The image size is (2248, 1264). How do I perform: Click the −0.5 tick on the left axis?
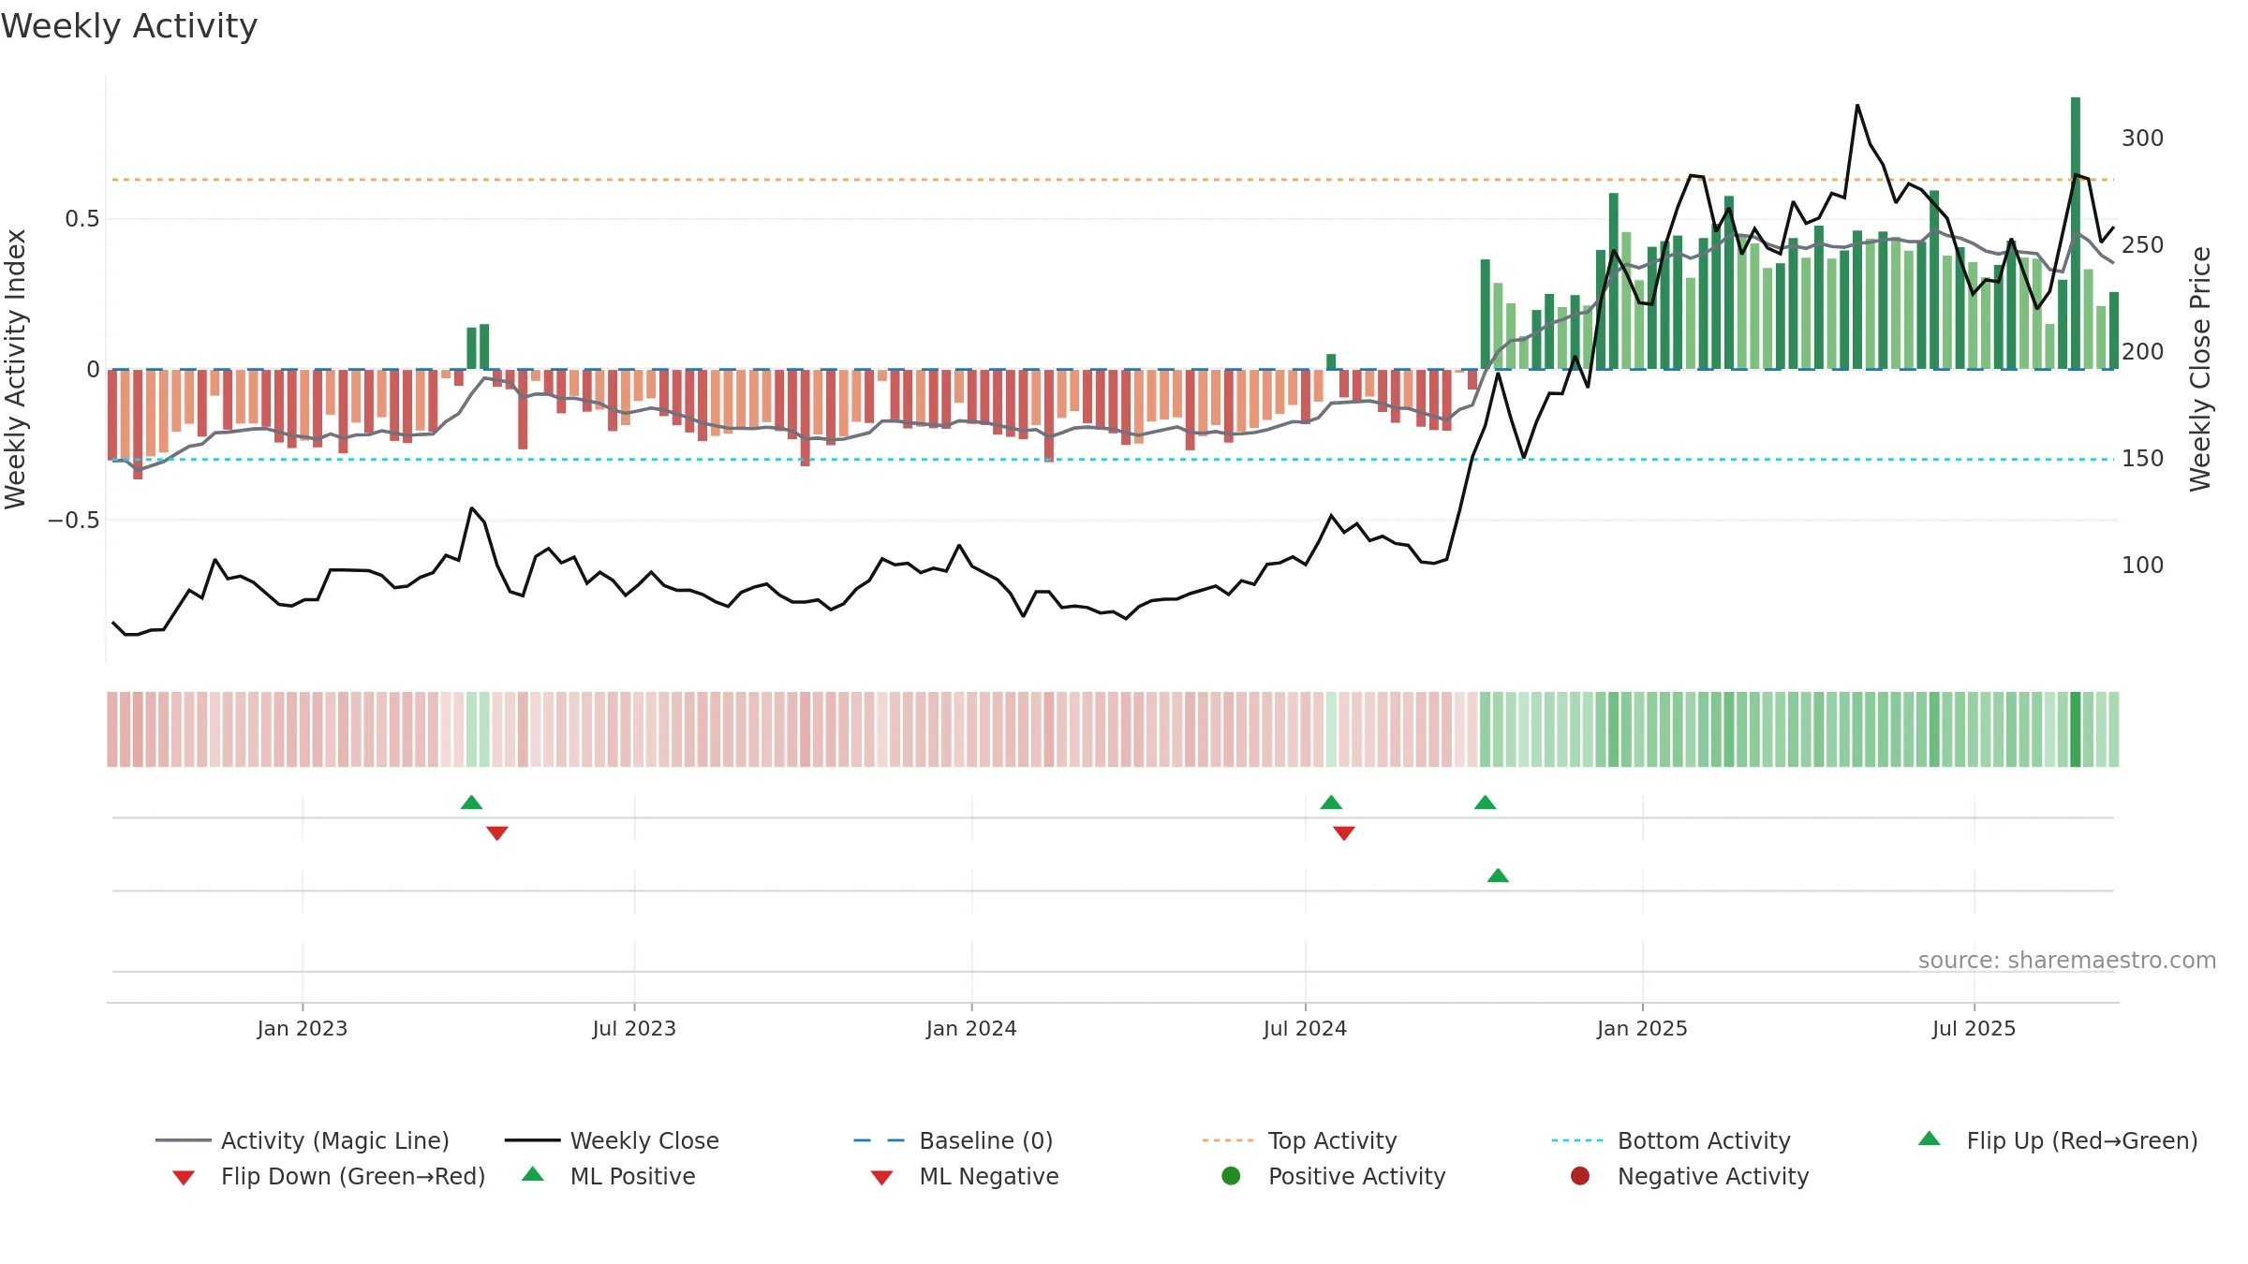[x=73, y=520]
